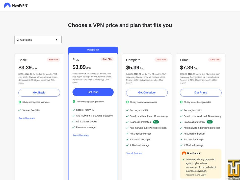Click the Get Plus button

click(93, 92)
